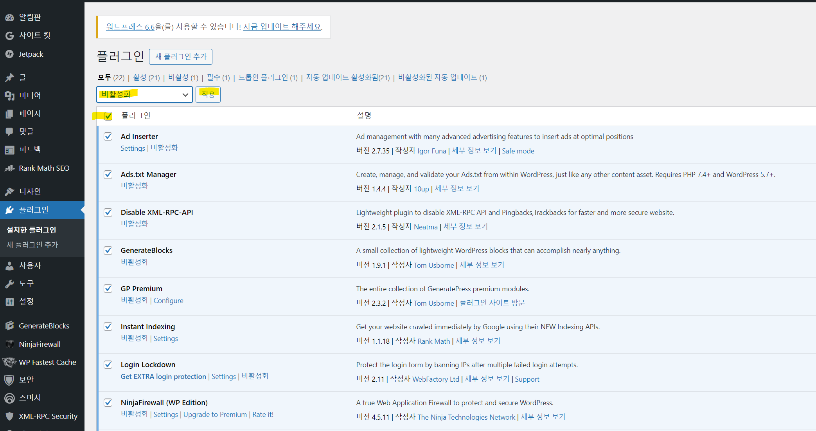Open author link WebFactory Ltd
816x431 pixels.
(x=436, y=379)
